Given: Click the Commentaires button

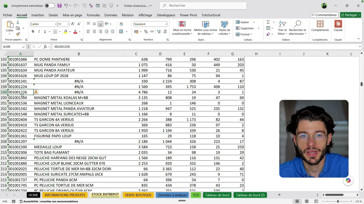Looking at the screenshot, I should point(324,15).
